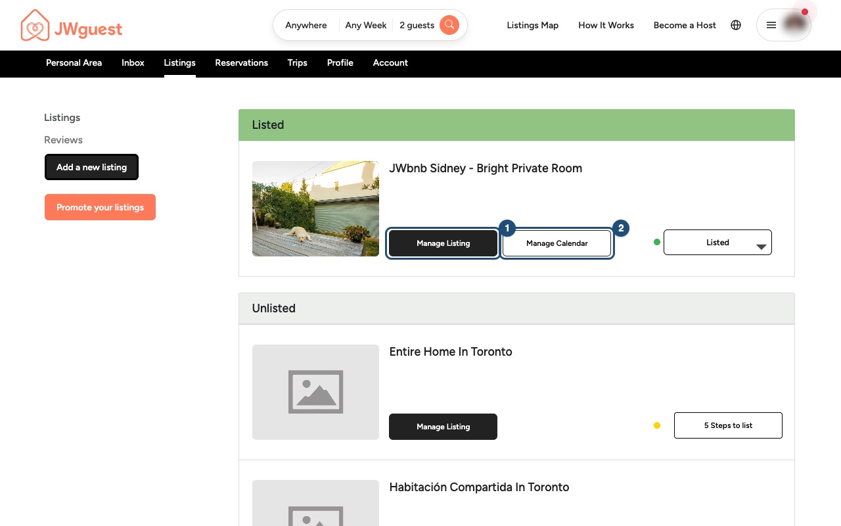Click the Habitación Compartida In Toronto title
The image size is (841, 526).
479,487
